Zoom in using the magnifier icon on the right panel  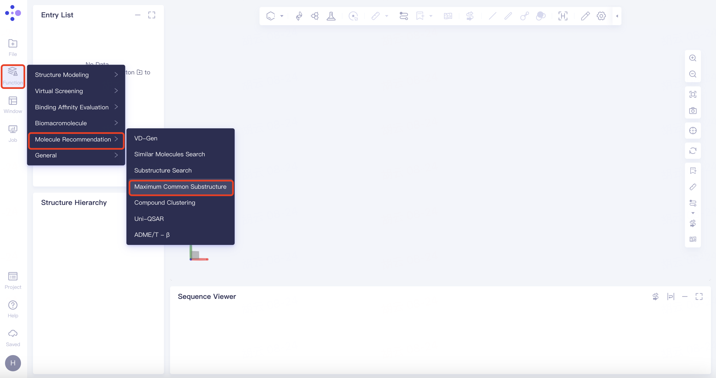click(693, 58)
